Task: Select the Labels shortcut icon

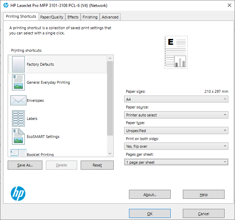Action: pos(18,119)
